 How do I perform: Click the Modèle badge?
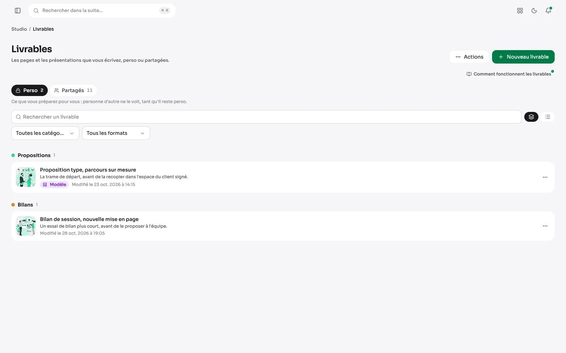click(x=54, y=185)
